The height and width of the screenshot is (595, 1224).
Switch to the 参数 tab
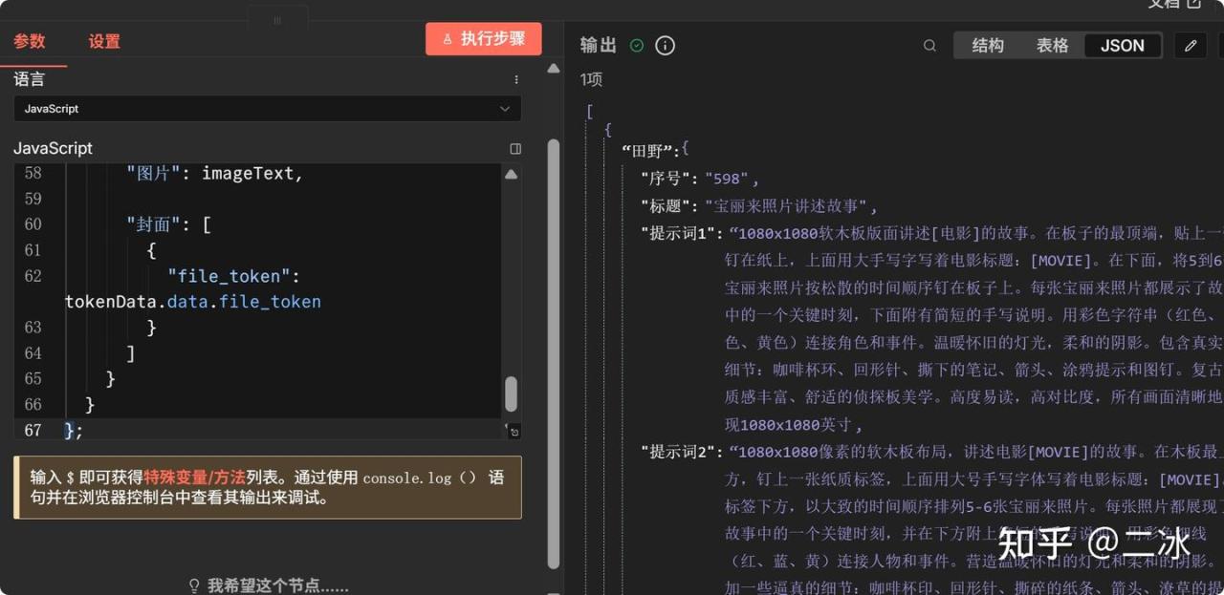(x=29, y=41)
